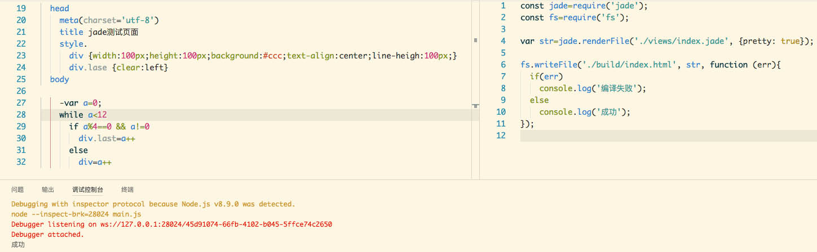The width and height of the screenshot is (817, 252).
Task: Click the 'title jade测试页面' code line
Action: (x=99, y=32)
